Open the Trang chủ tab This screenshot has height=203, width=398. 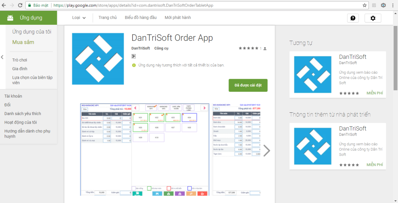[x=108, y=17]
